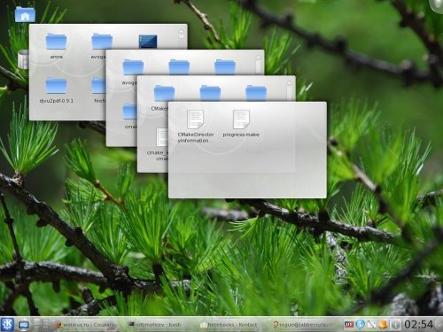This screenshot has width=443, height=332.
Task: Open the 02:54 clock in the panel
Action: (x=418, y=325)
